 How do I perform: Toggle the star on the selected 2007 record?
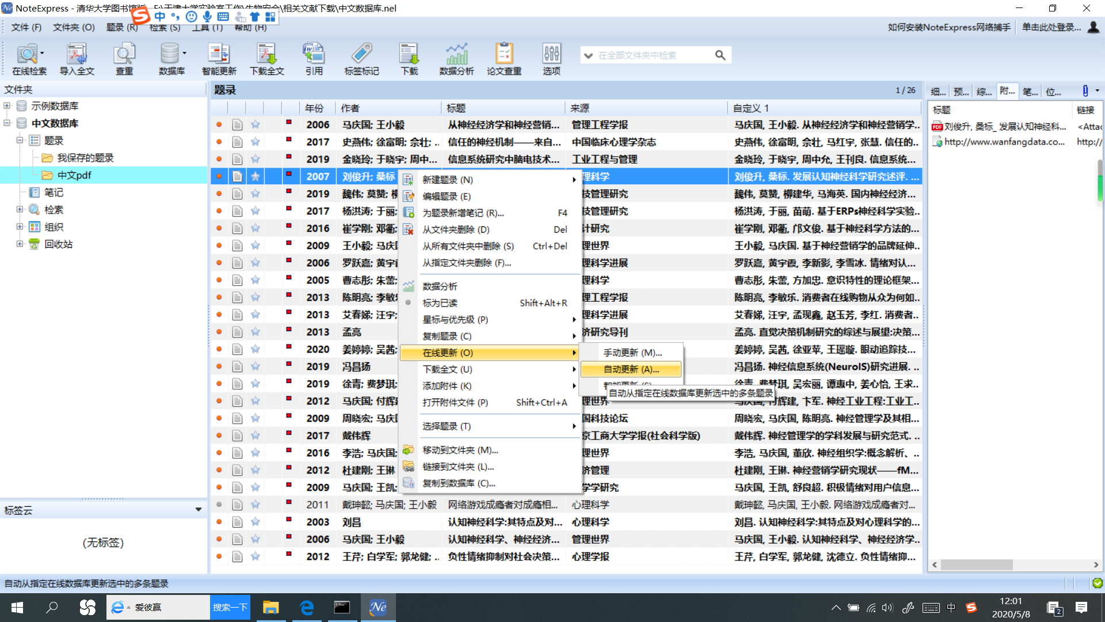point(255,176)
